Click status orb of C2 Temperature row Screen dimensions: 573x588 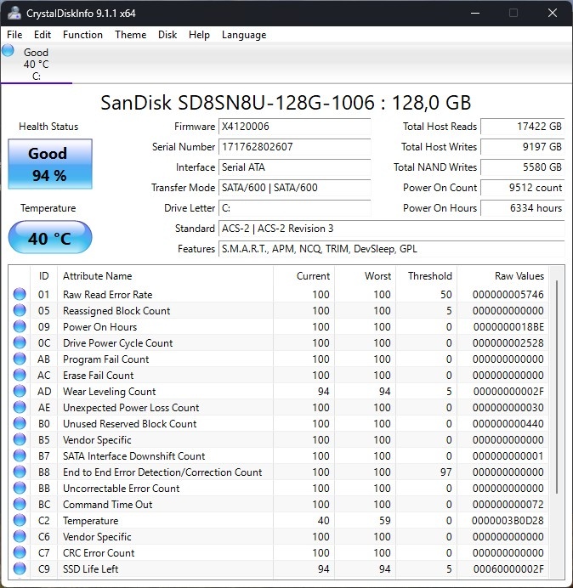click(20, 520)
